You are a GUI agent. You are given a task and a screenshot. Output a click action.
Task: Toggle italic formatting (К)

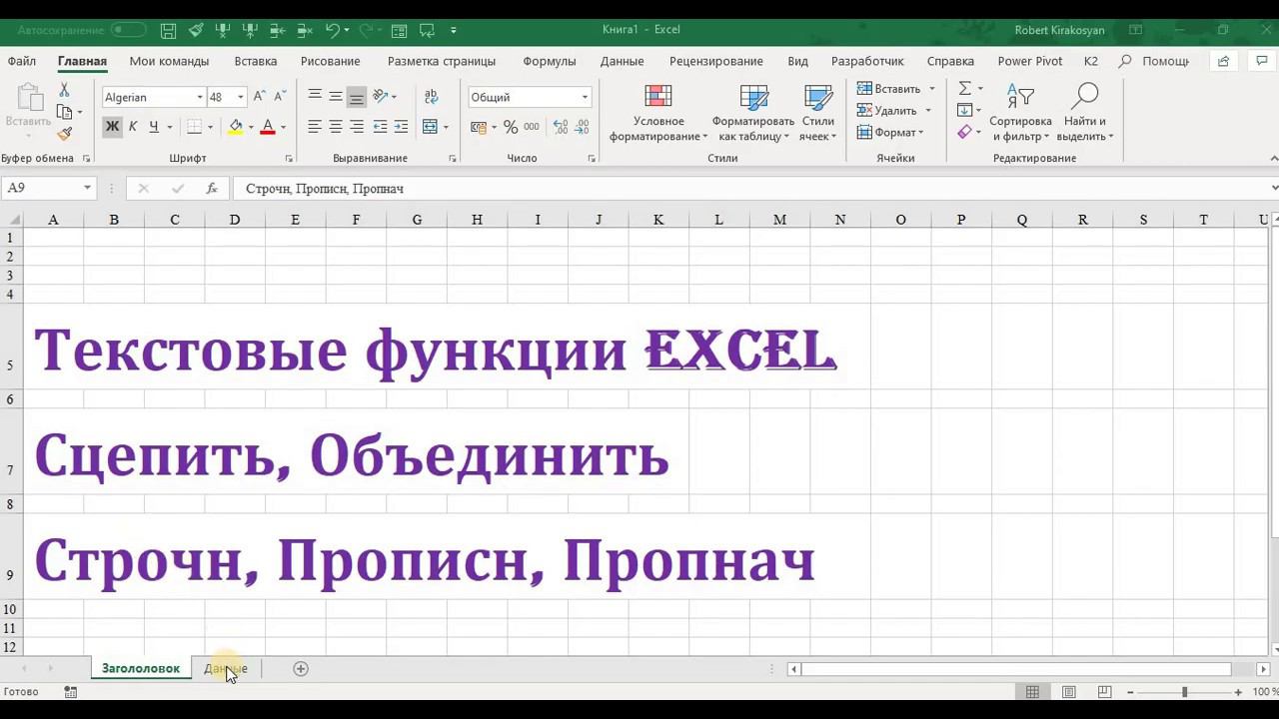pos(133,127)
